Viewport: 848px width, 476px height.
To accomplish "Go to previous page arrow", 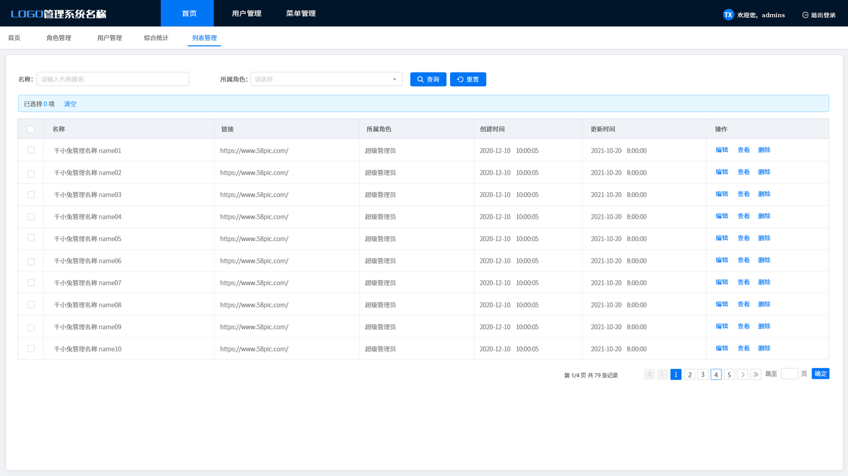I will (x=662, y=374).
